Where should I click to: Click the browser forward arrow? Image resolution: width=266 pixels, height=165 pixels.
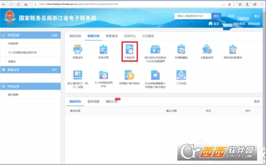(11, 4)
